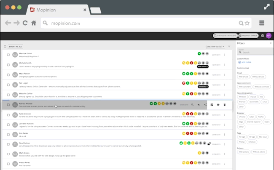Click zoom-out magnifier in address bar
Screen dimensions: 274x170
pos(241,23)
